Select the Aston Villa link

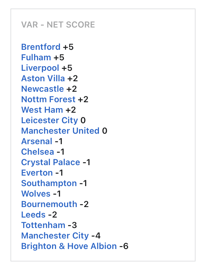[43, 78]
